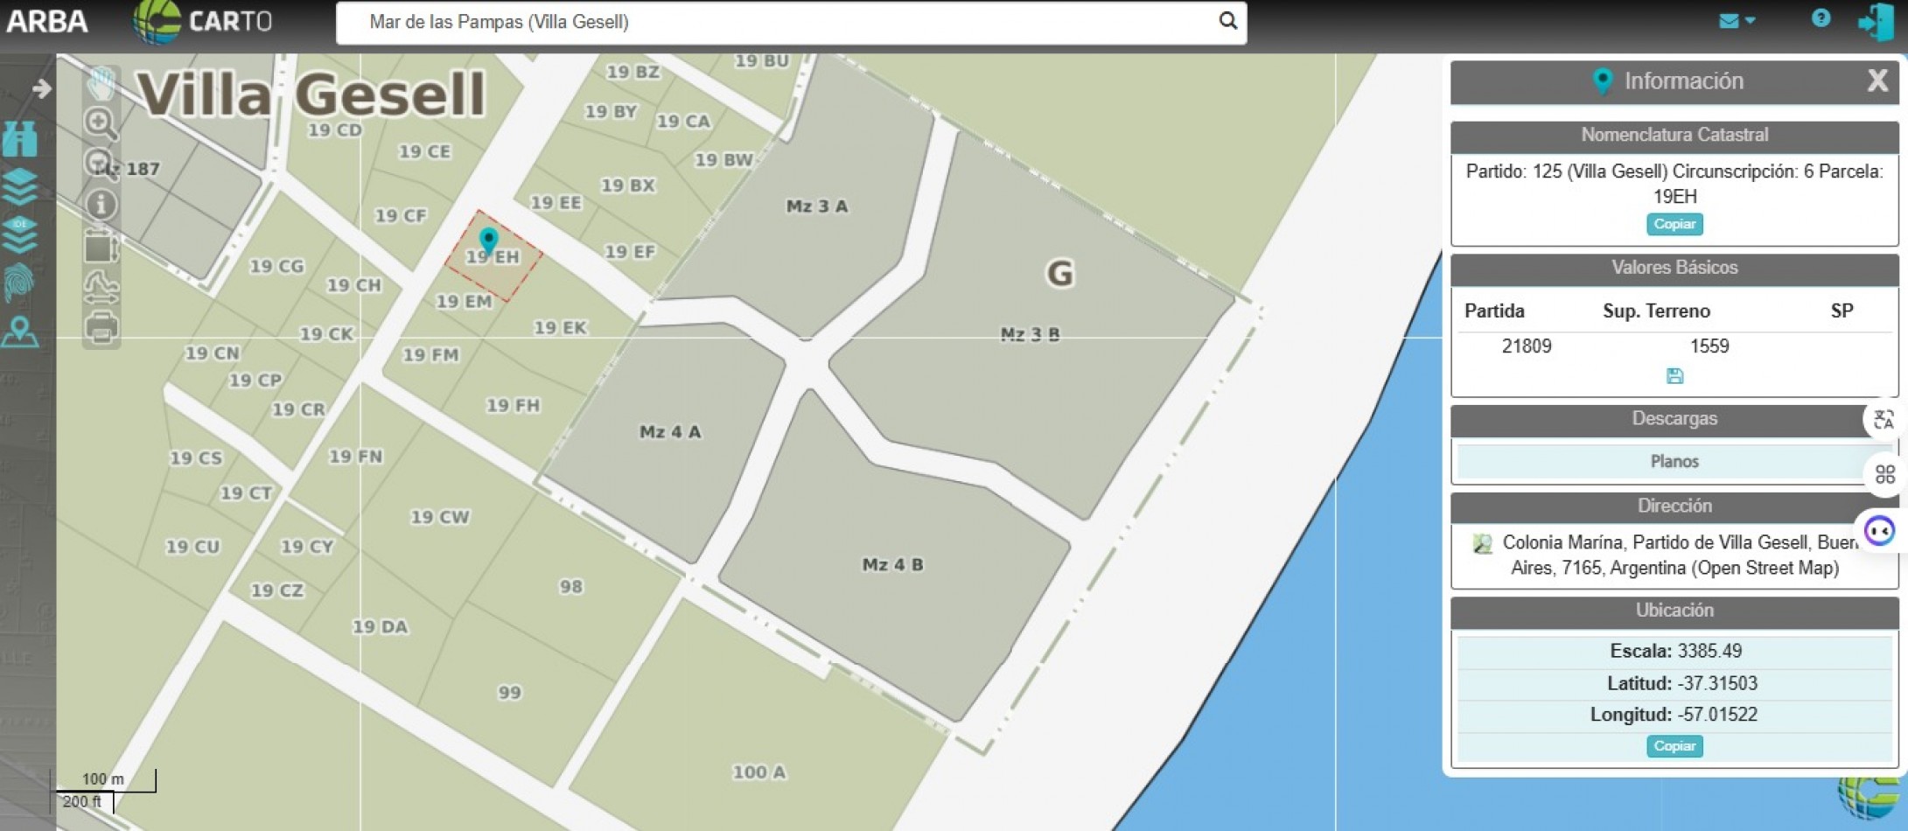This screenshot has width=1908, height=831.
Task: Open the IDE layers panel icon
Action: (x=20, y=234)
